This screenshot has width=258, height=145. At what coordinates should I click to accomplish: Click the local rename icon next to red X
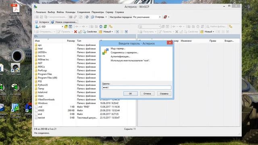pos(80,32)
